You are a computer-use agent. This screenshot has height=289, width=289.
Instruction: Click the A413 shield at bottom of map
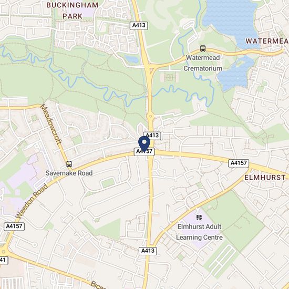tap(148, 251)
